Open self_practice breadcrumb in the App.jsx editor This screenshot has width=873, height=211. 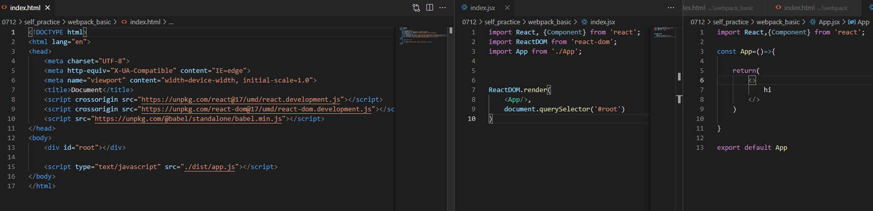(731, 22)
